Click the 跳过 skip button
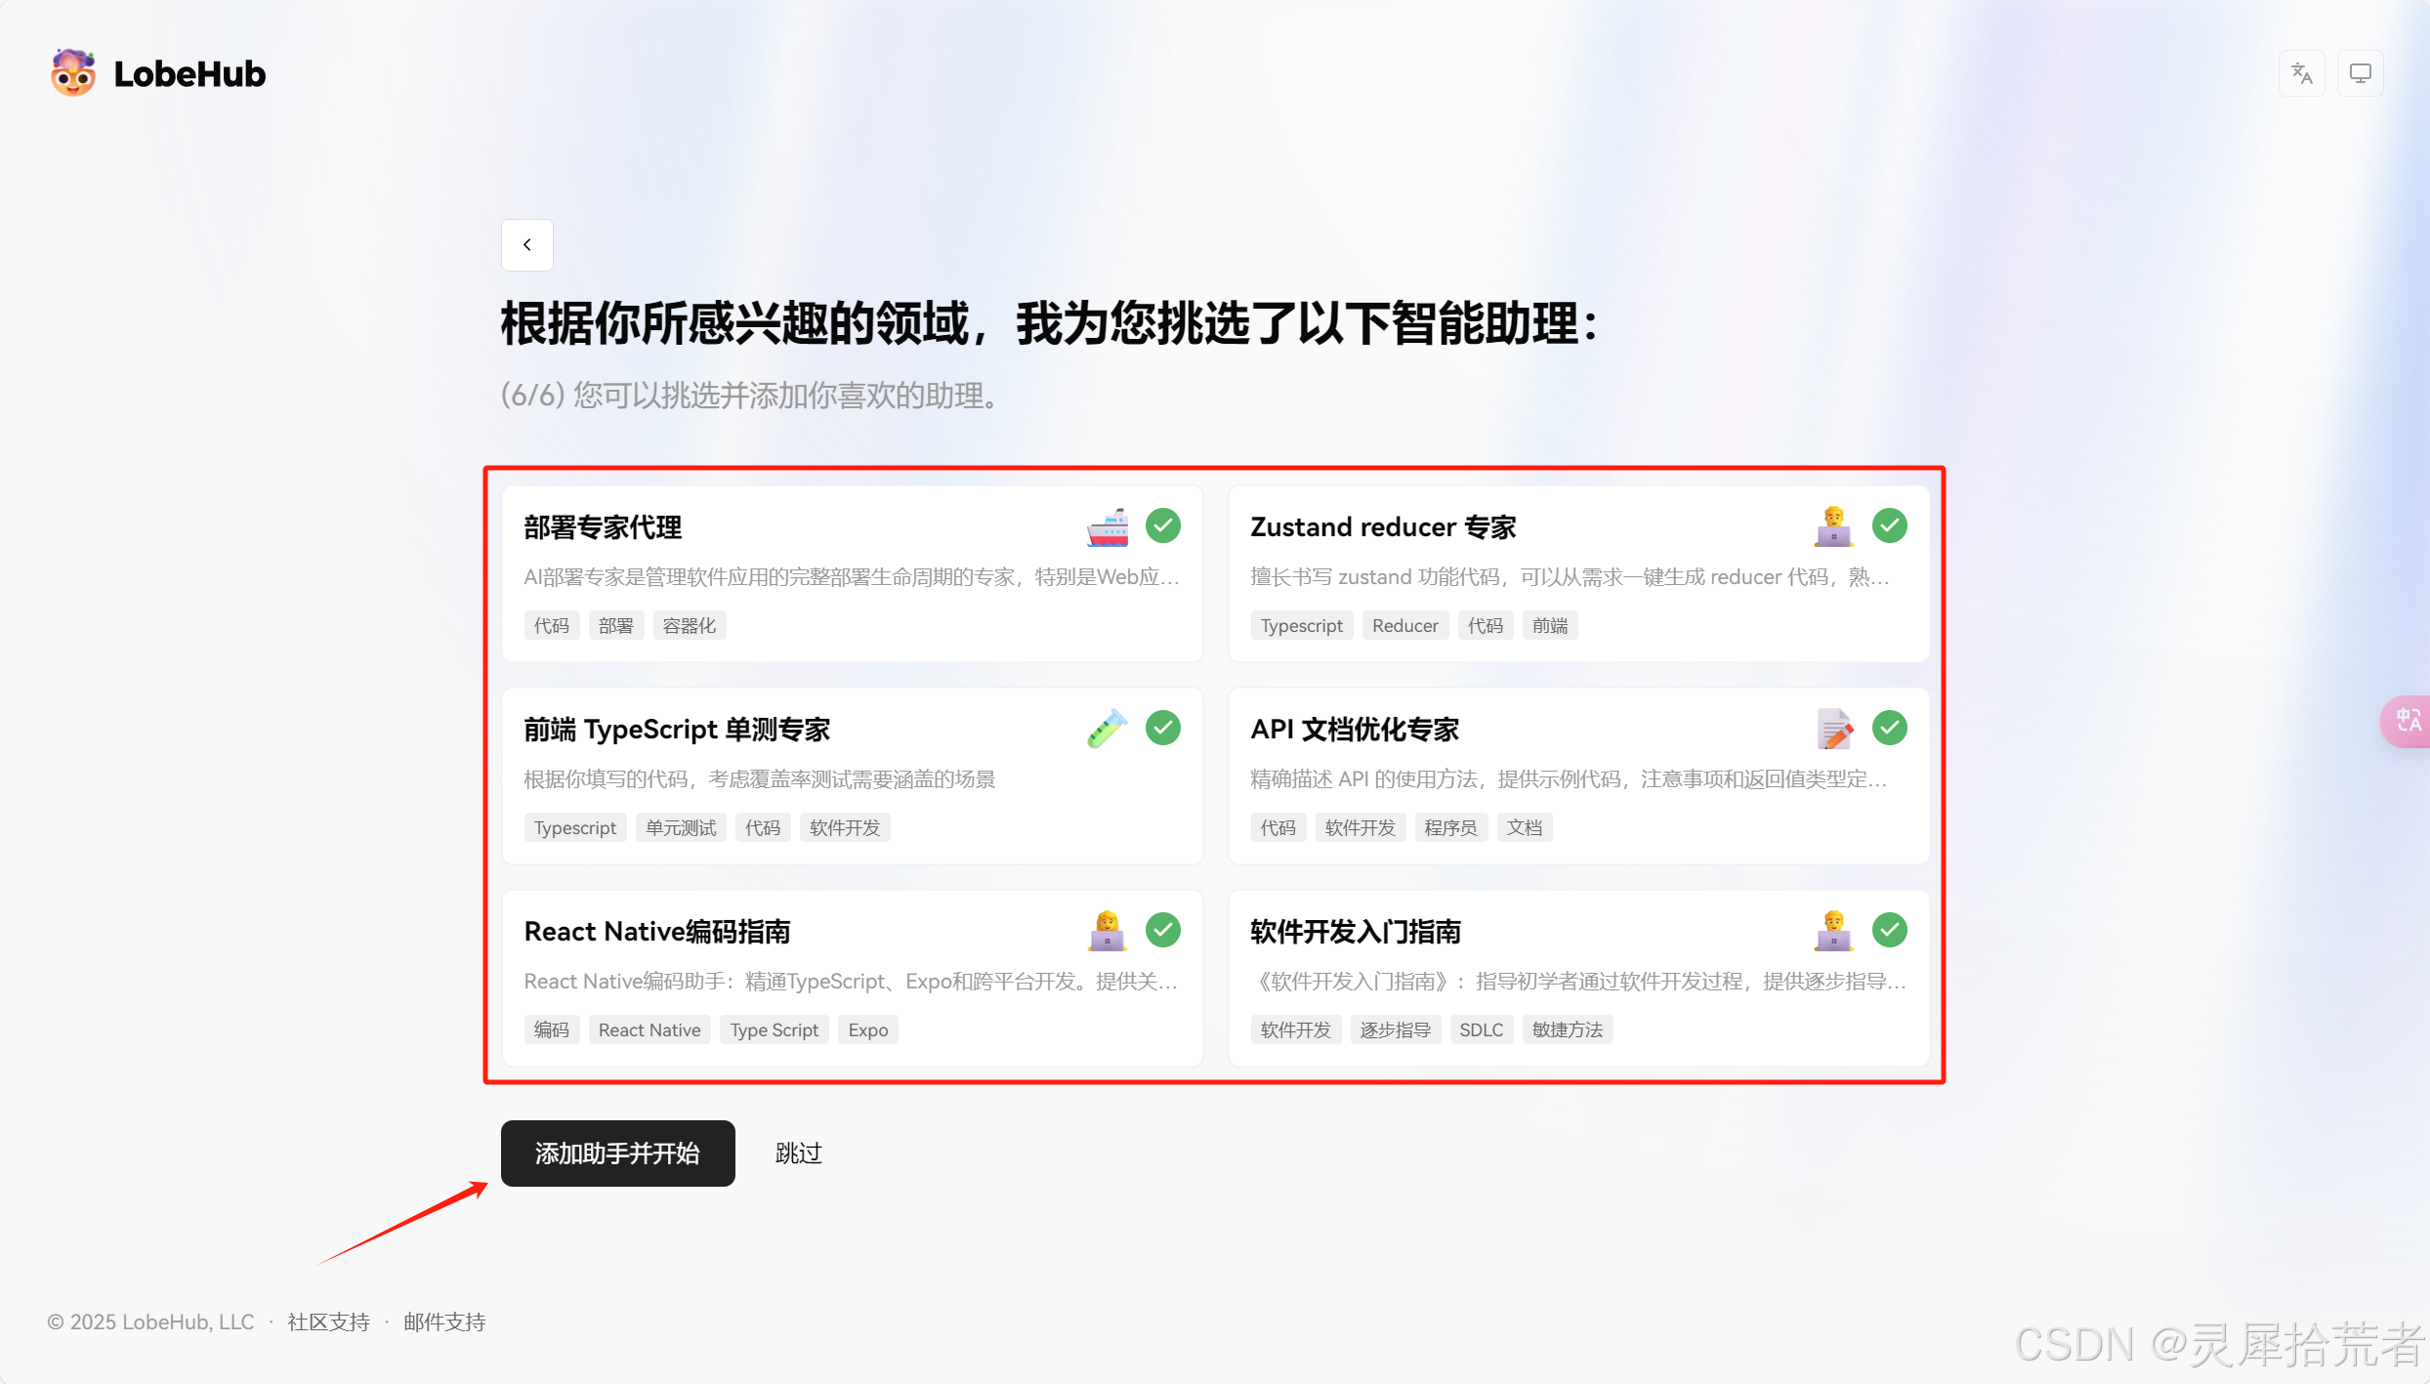 pos(798,1153)
